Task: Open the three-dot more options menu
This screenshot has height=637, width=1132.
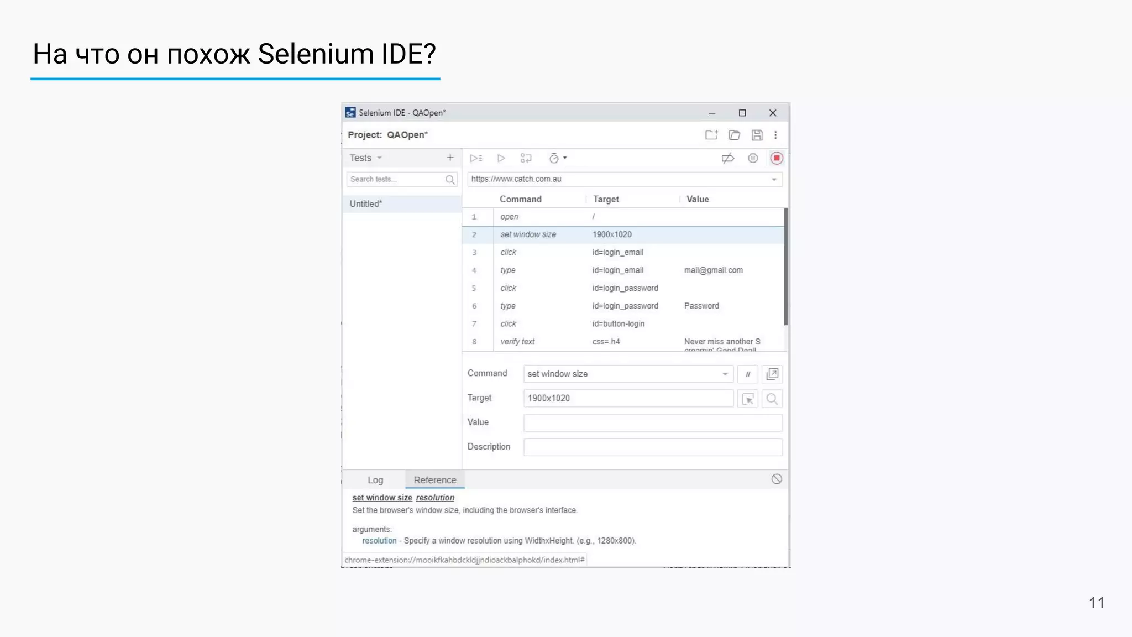Action: tap(775, 135)
